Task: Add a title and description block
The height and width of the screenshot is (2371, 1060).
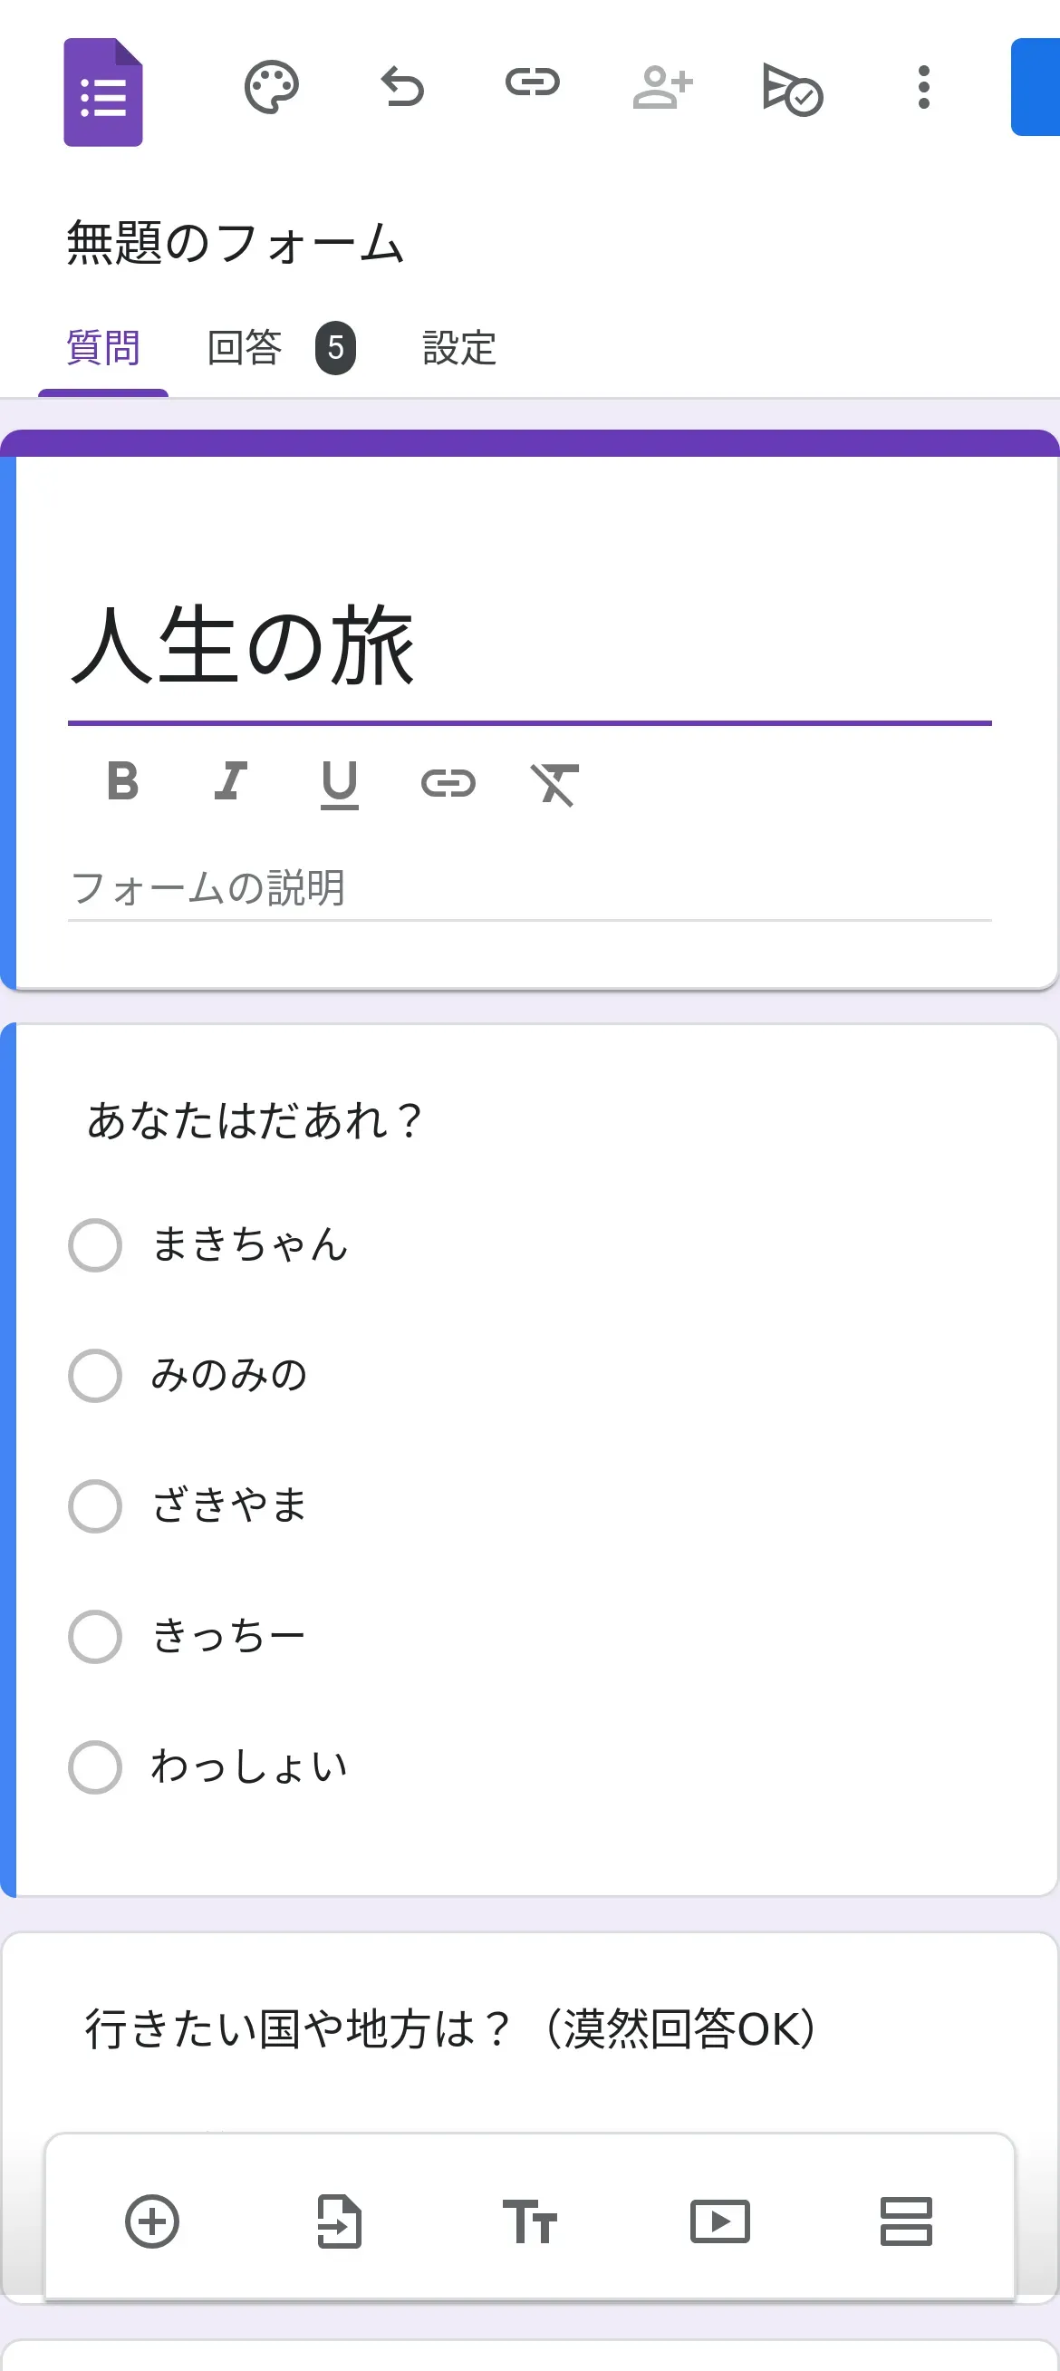Action: [530, 2221]
